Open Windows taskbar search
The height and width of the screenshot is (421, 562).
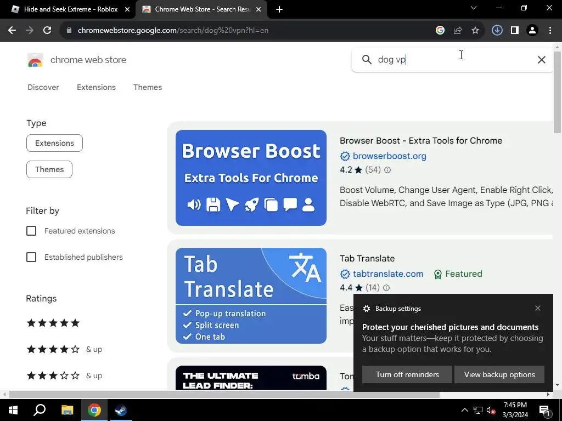coord(40,410)
